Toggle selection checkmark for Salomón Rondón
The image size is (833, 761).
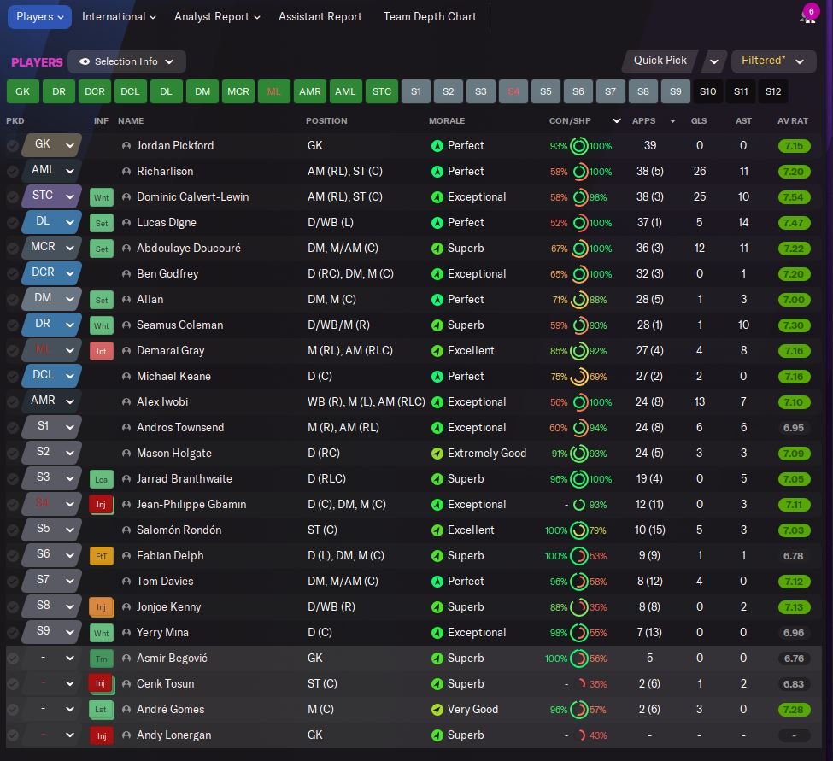13,530
